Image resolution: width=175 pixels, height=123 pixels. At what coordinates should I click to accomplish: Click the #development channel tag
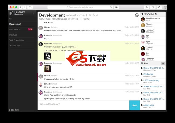[76, 15]
